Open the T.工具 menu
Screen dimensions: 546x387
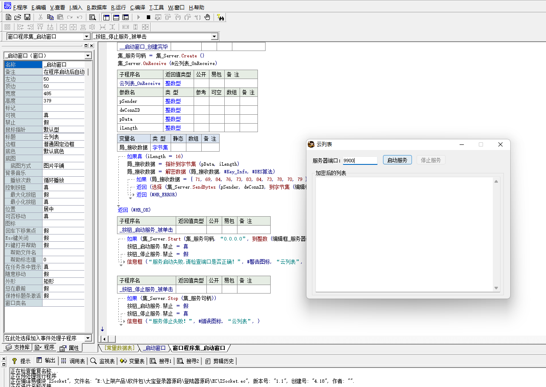tap(156, 7)
